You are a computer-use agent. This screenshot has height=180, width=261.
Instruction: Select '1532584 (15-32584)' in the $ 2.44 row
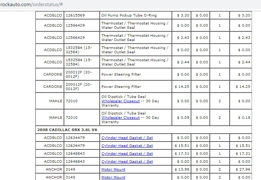pyautogui.click(x=79, y=62)
